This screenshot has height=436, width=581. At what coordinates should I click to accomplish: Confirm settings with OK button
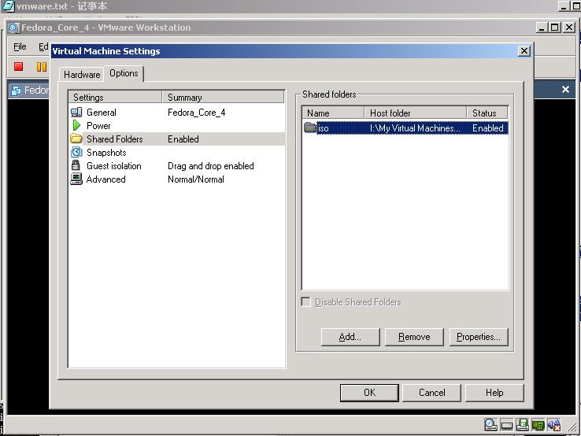(x=369, y=393)
